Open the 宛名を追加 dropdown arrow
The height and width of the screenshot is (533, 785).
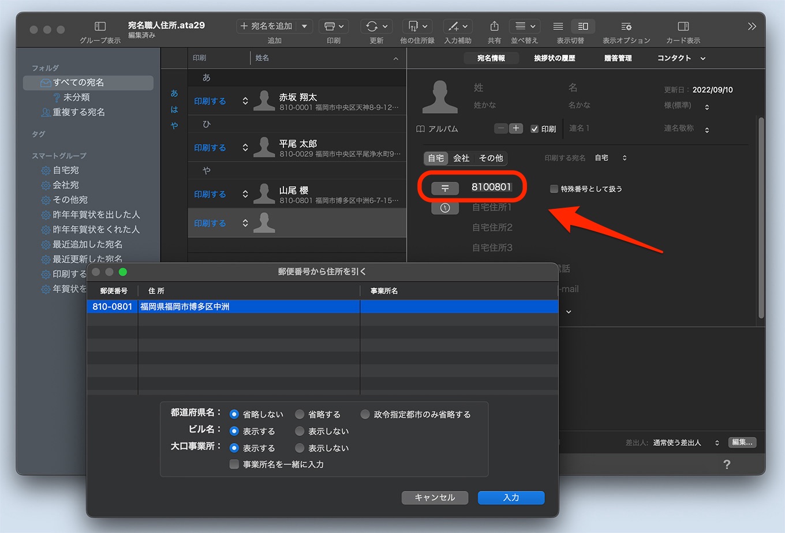pos(304,26)
